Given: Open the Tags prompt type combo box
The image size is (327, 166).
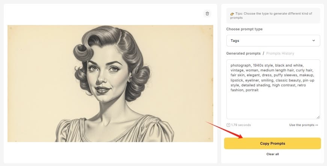Looking at the screenshot, I should coord(273,40).
